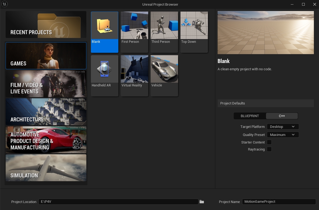Enable the Raytracing checkbox

click(269, 149)
